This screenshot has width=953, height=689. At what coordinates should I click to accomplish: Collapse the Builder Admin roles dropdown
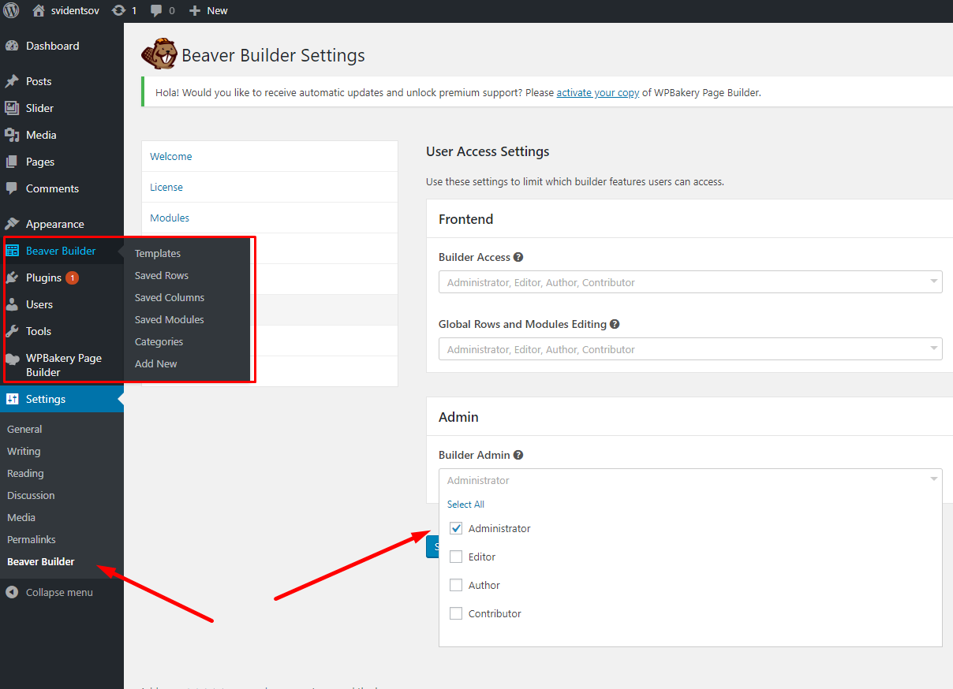[690, 480]
